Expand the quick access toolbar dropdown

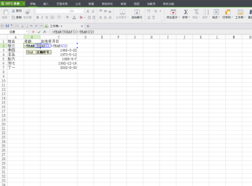41,26
